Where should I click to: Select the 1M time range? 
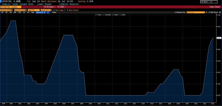point(11,12)
